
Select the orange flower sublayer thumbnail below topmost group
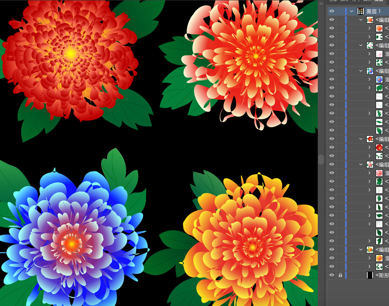(379, 28)
